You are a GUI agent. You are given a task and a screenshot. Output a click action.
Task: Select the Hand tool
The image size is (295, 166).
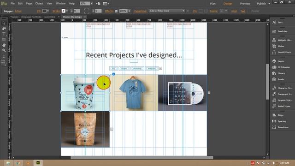[4, 45]
